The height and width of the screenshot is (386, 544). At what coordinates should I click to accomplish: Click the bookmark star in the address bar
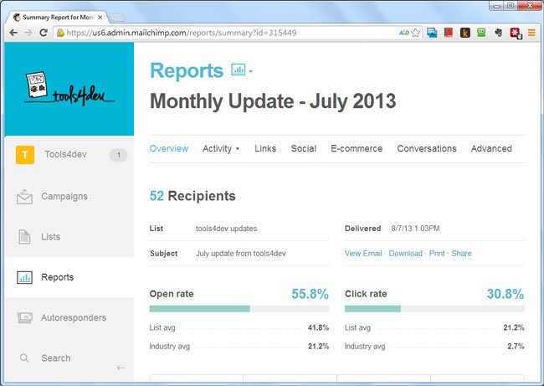click(416, 33)
